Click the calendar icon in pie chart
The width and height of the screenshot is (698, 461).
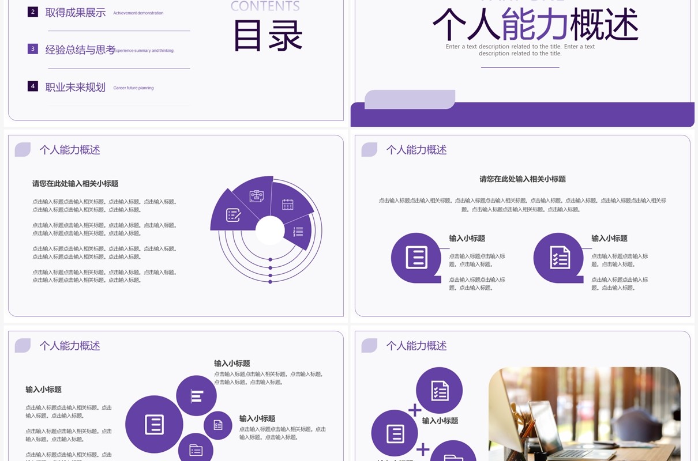point(288,204)
